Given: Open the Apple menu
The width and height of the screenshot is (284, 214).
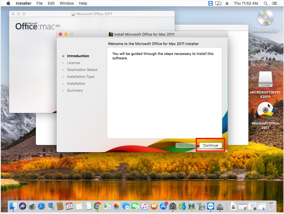Looking at the screenshot, I should pyautogui.click(x=8, y=3).
